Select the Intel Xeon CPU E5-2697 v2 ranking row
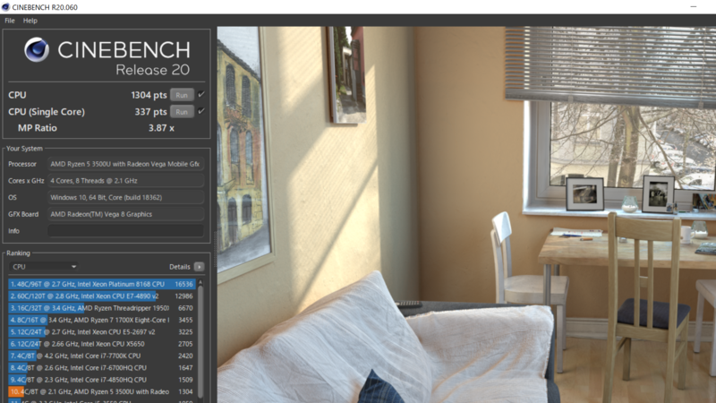The height and width of the screenshot is (403, 716). (102, 331)
